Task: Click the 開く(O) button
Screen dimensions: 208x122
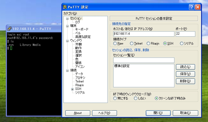Action: pyautogui.click(x=158, y=113)
